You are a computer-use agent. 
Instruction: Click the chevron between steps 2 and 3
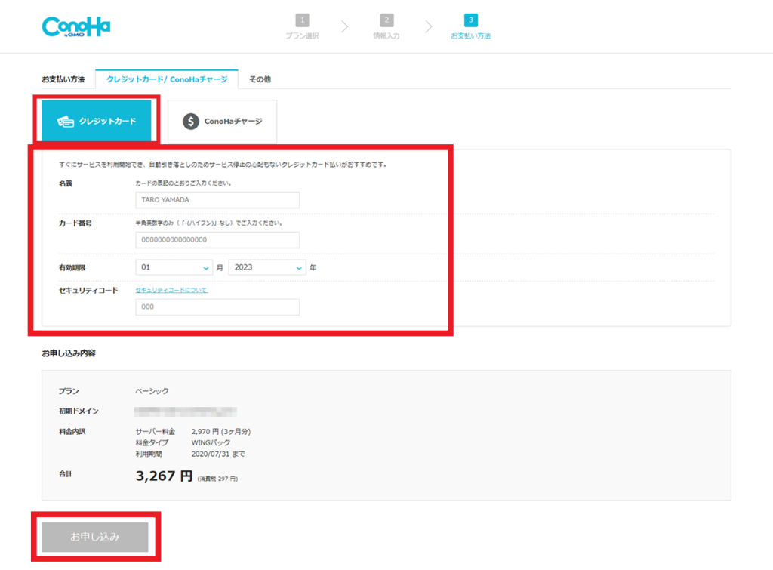(x=429, y=27)
